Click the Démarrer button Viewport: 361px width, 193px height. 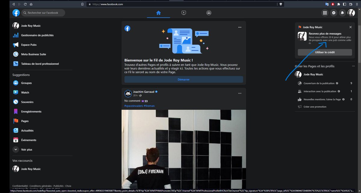pos(184,80)
